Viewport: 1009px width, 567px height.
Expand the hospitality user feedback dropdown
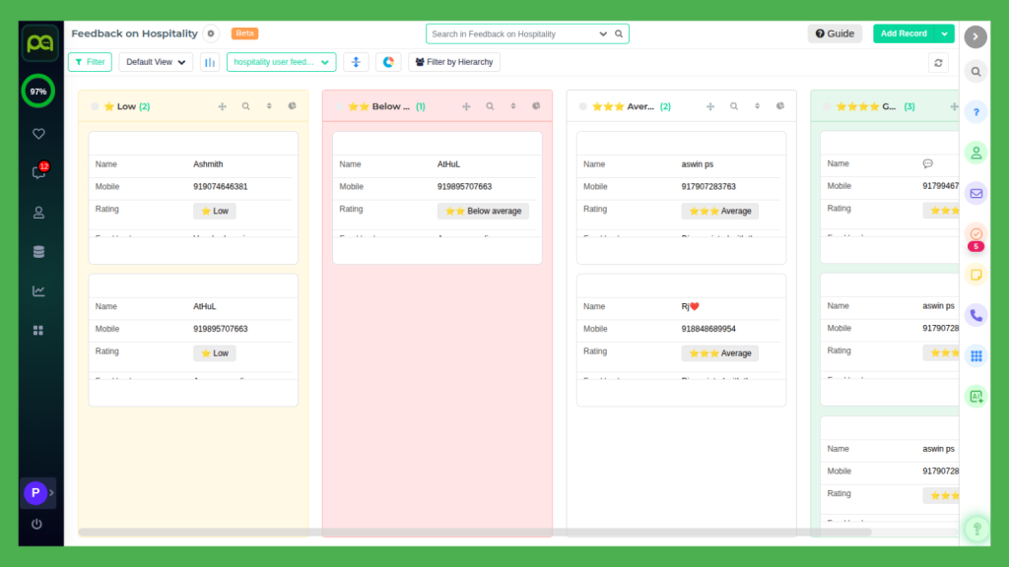tap(281, 62)
